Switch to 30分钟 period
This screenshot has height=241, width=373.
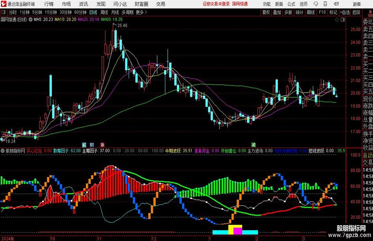[66, 12]
